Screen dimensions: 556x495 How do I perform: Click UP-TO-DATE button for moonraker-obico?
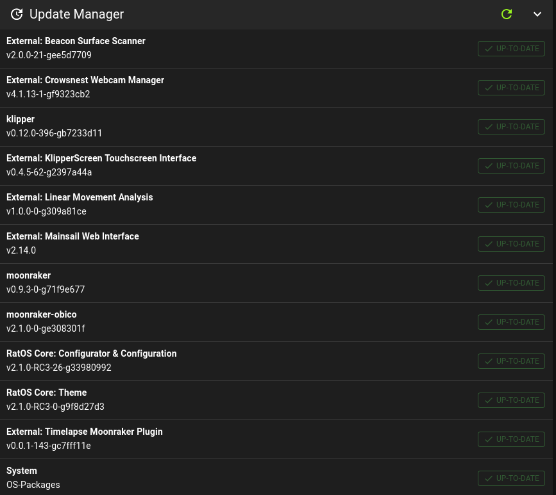511,322
